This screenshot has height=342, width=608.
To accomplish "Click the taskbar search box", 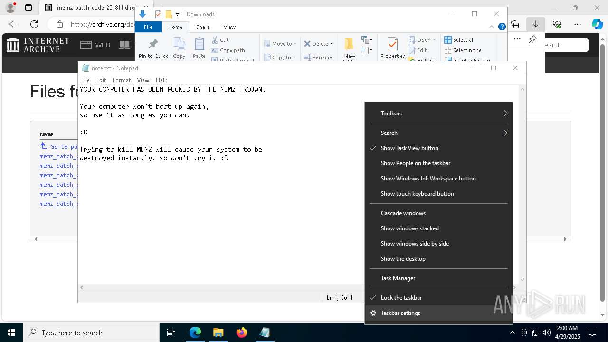I will tap(91, 332).
